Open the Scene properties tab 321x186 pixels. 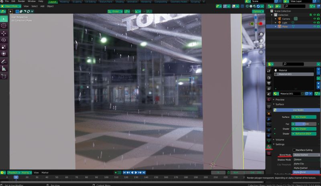[269, 94]
